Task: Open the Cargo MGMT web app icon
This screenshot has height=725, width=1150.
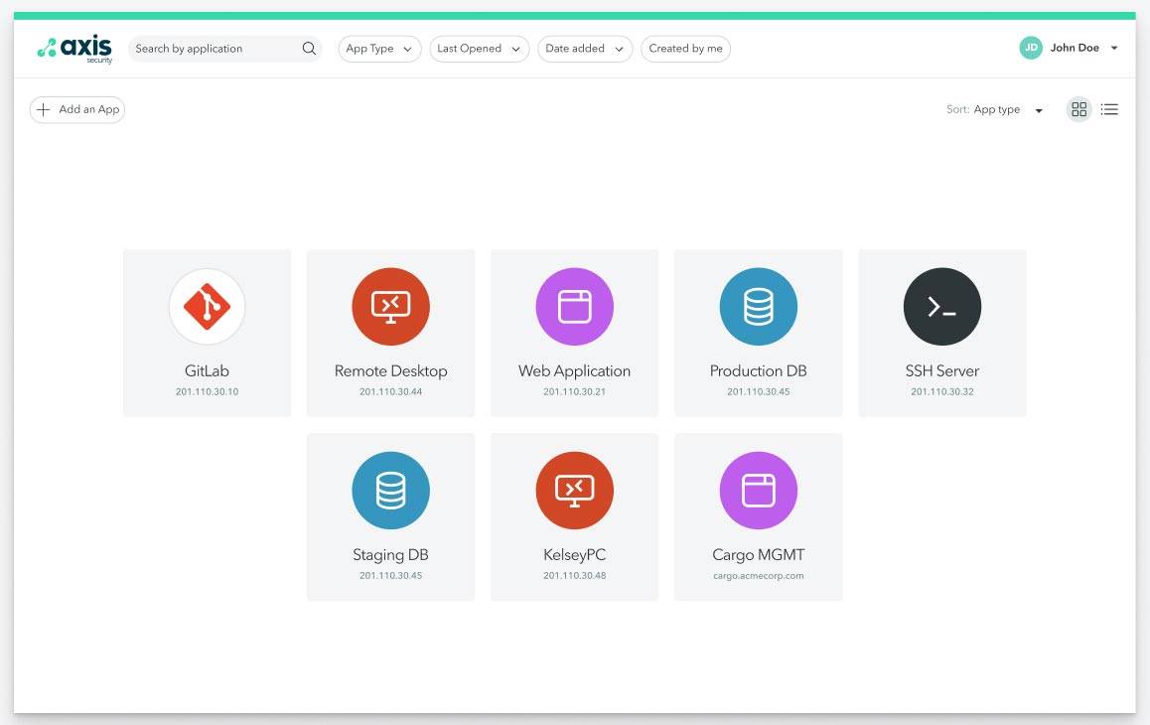Action: coord(759,491)
